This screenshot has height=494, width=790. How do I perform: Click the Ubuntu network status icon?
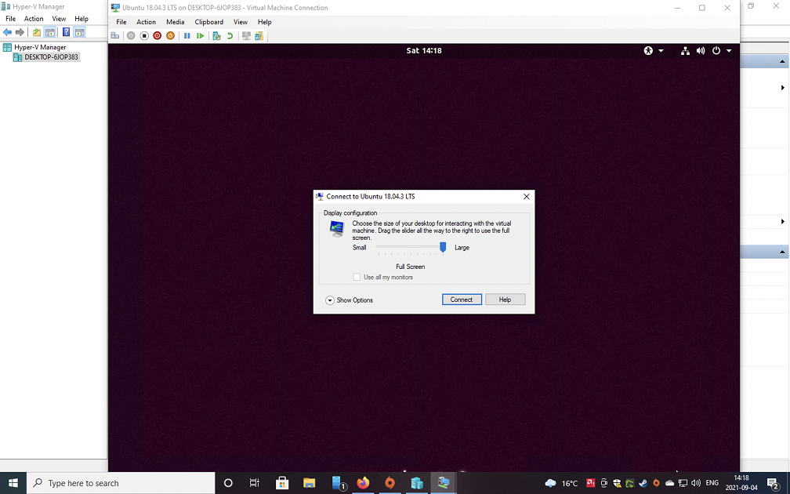685,50
